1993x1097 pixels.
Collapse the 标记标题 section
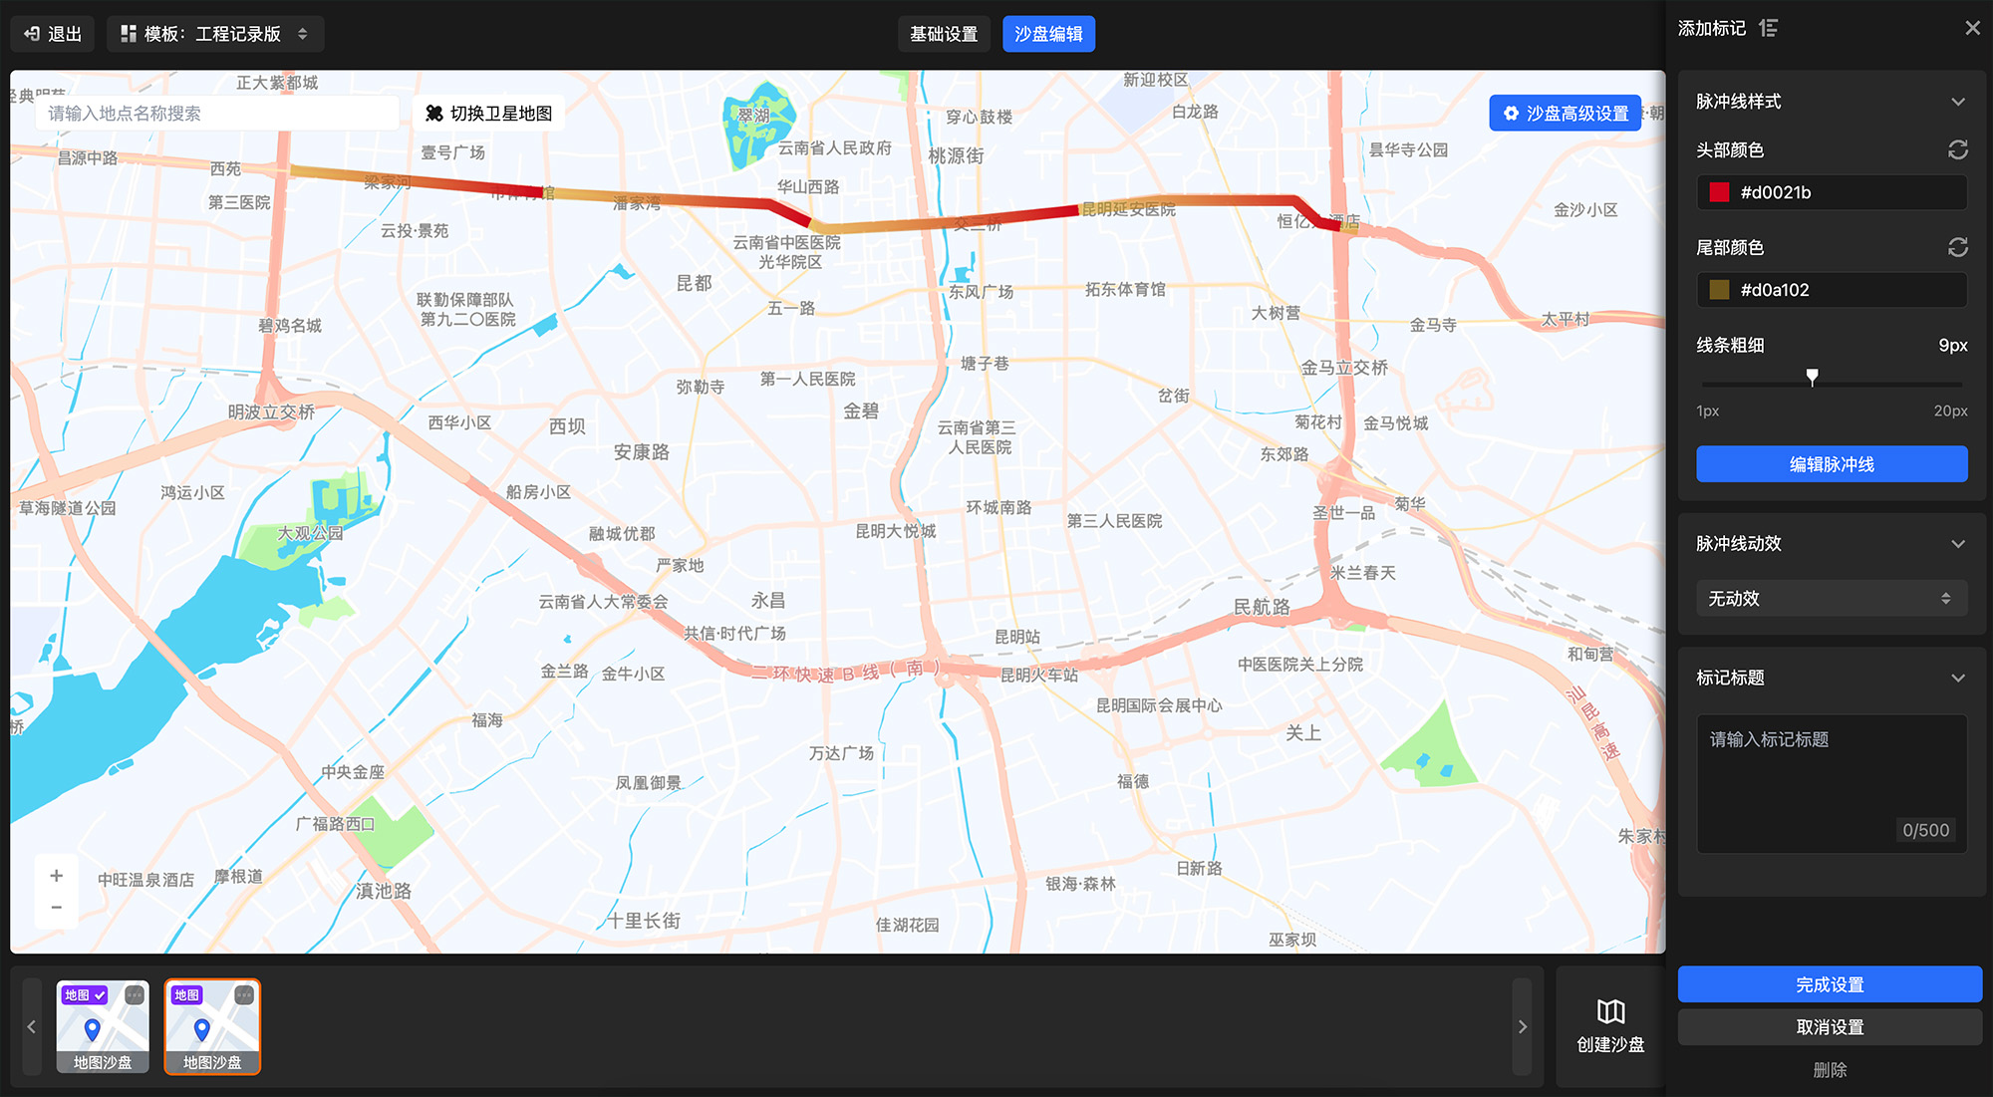[x=1957, y=678]
